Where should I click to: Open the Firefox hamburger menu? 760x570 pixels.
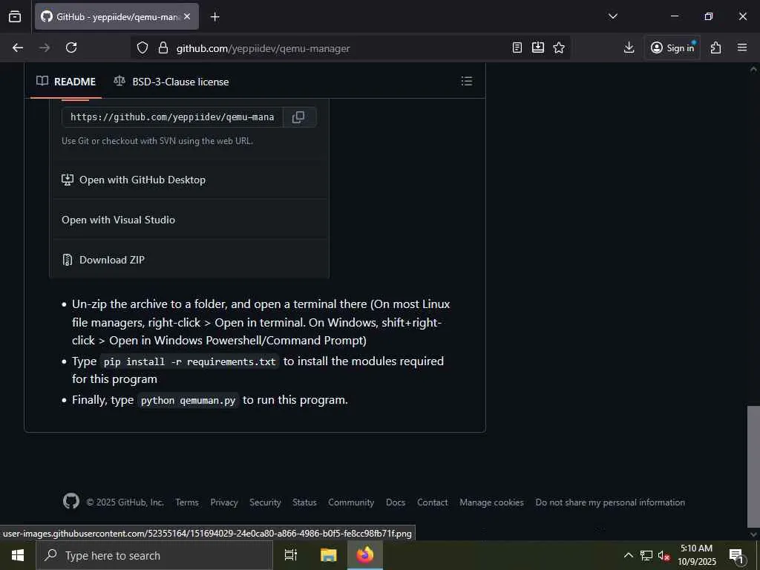[742, 47]
